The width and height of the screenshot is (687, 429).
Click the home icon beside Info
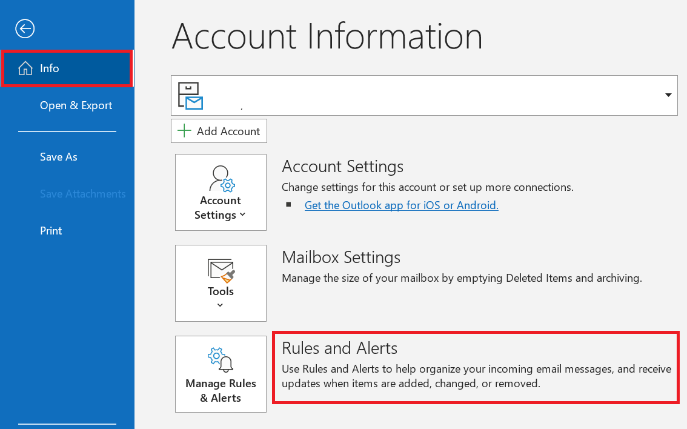(x=25, y=68)
